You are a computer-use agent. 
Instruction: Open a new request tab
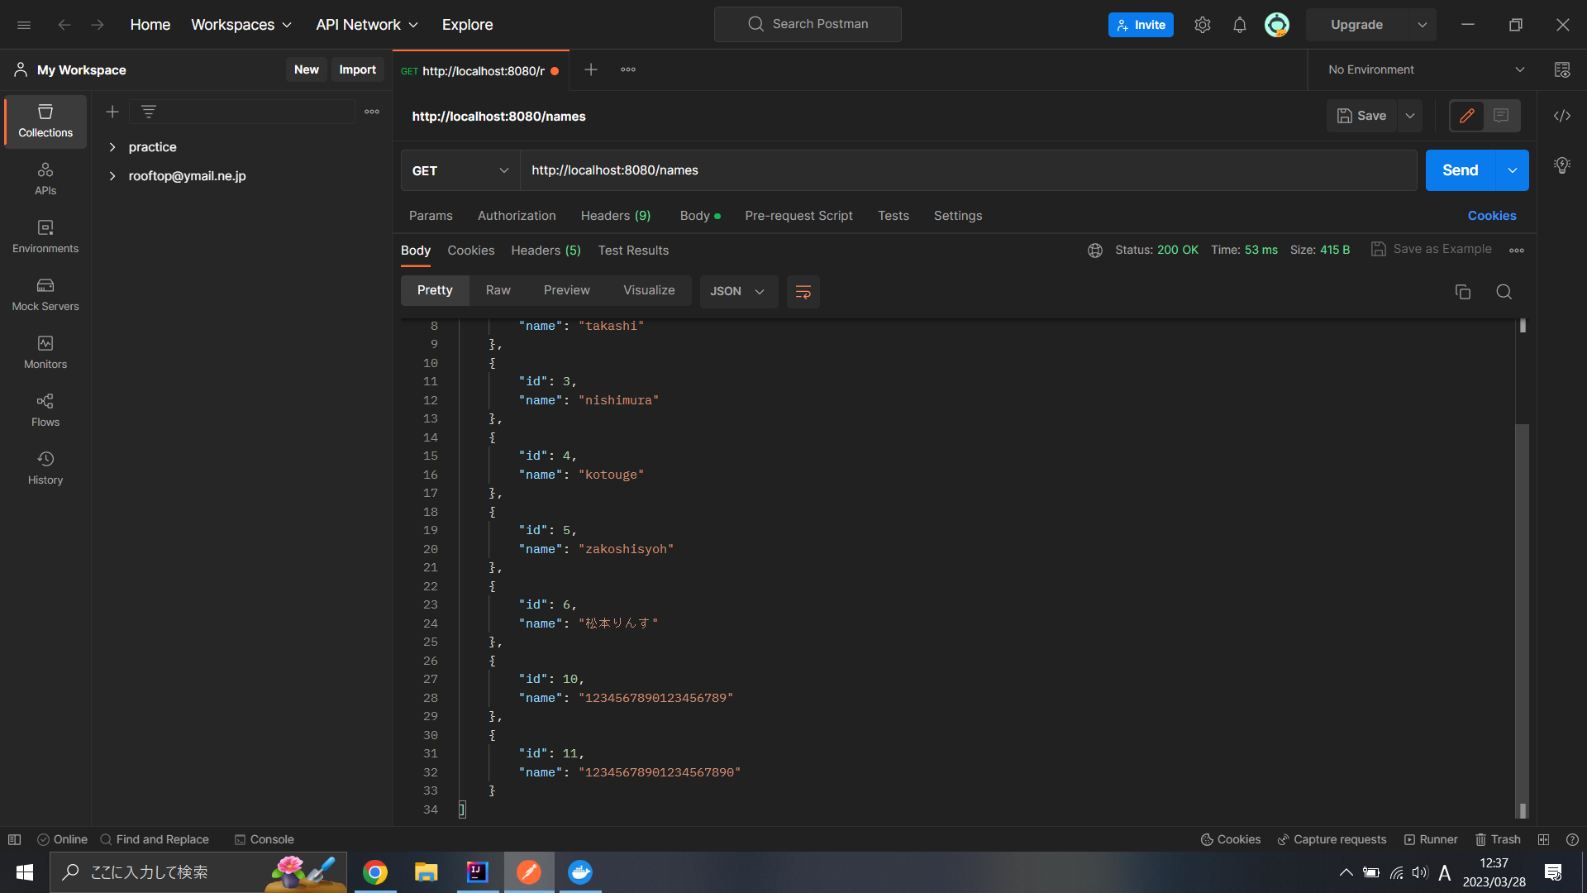click(591, 70)
